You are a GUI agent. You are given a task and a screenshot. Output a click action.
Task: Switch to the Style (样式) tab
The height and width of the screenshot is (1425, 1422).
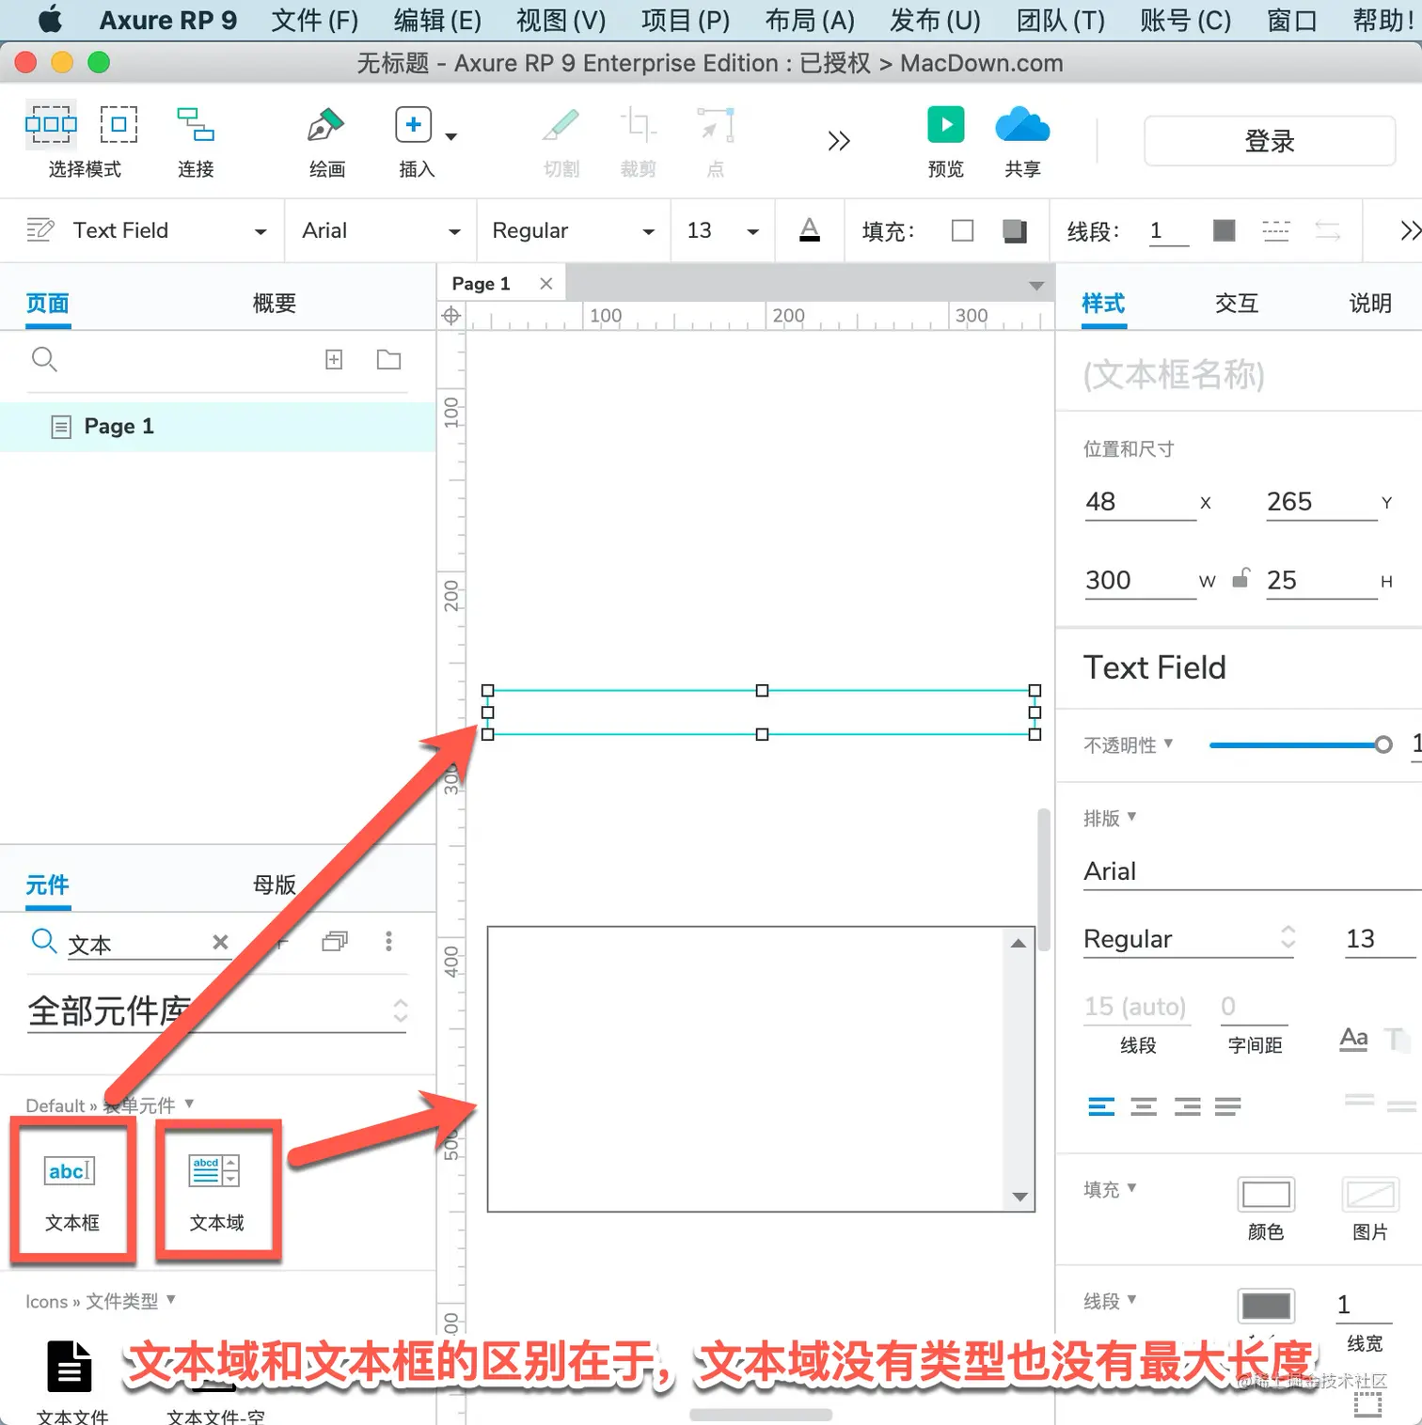(1103, 303)
